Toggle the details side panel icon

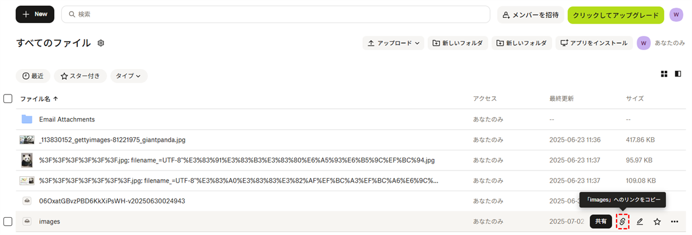(x=678, y=74)
